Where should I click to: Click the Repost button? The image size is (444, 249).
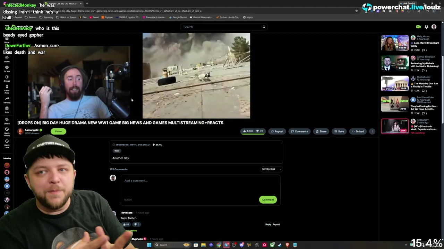(277, 131)
